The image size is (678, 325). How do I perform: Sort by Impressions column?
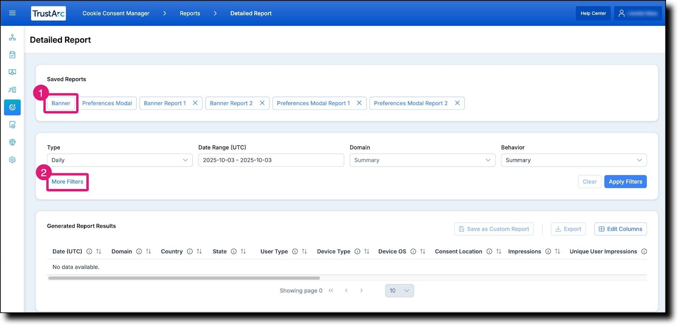tap(558, 251)
